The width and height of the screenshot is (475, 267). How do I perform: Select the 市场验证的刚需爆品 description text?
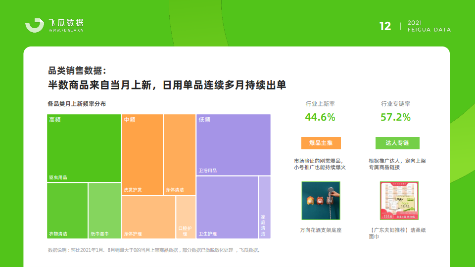click(320, 164)
